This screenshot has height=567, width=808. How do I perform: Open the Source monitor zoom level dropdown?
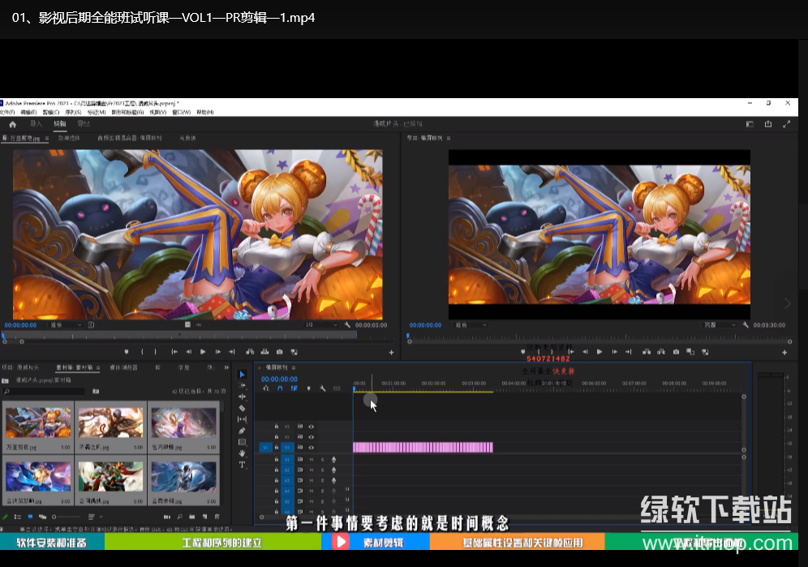pyautogui.click(x=65, y=324)
